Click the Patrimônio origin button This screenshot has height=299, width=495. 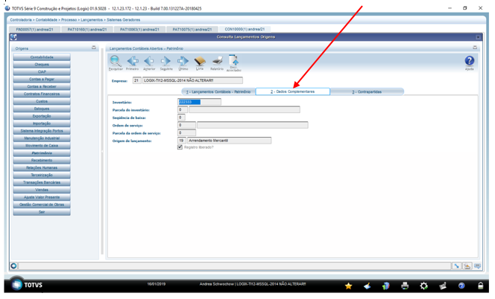tap(42, 152)
